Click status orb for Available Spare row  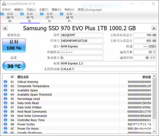(x=6, y=90)
